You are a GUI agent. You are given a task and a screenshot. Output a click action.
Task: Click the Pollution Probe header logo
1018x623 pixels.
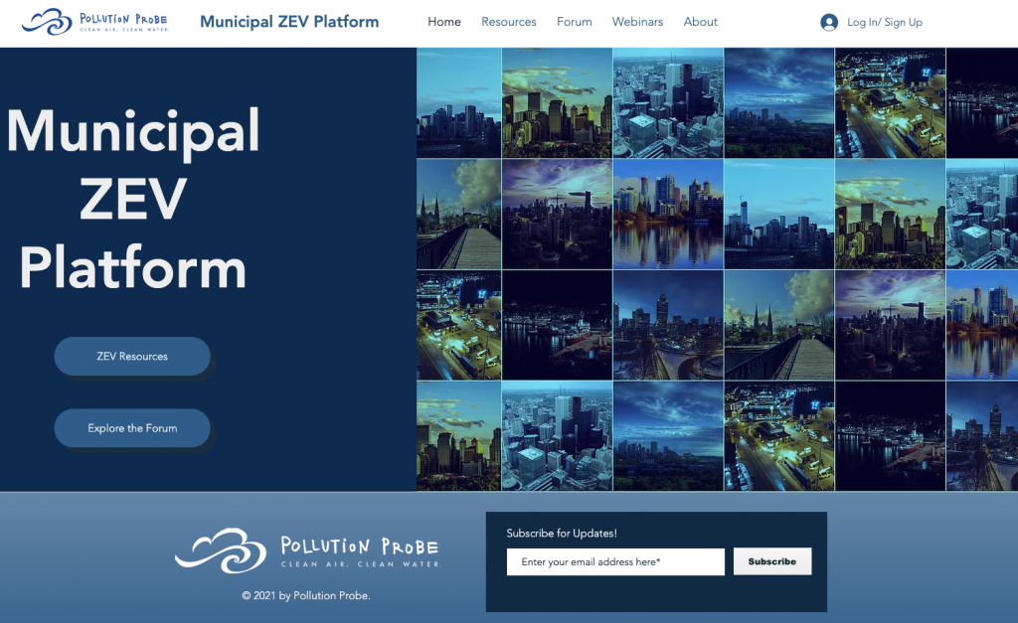point(94,22)
